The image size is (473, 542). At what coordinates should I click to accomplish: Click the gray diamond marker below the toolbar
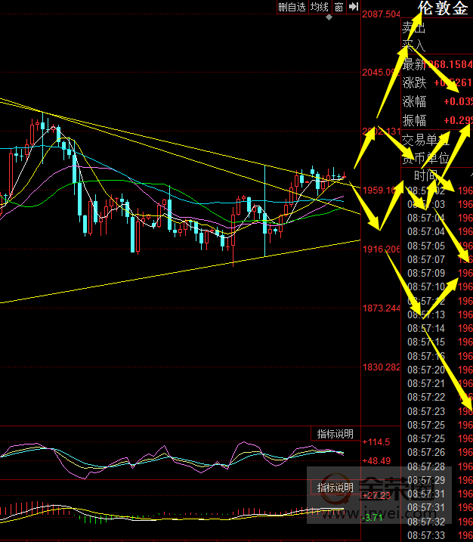tap(328, 17)
